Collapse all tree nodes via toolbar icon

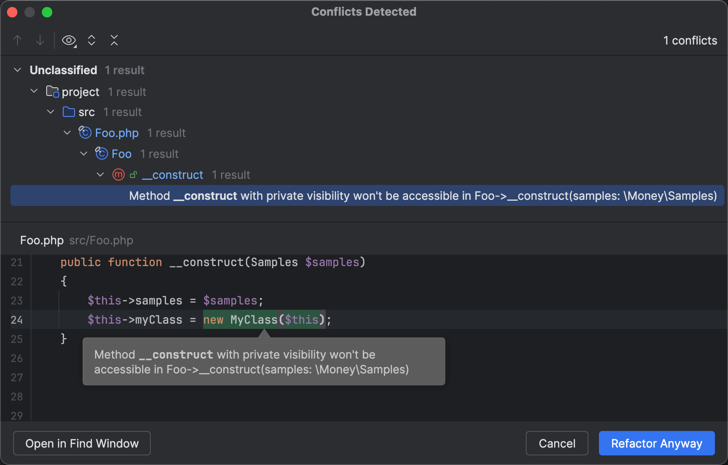[114, 40]
